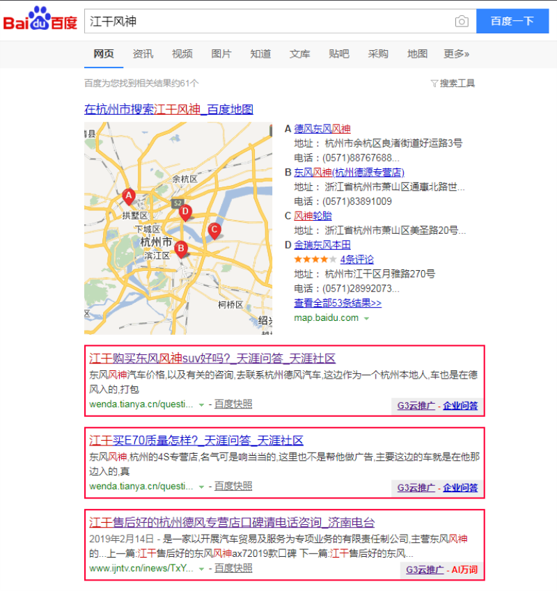Open camera image search icon
Screen dimensions: 557x591
[462, 22]
